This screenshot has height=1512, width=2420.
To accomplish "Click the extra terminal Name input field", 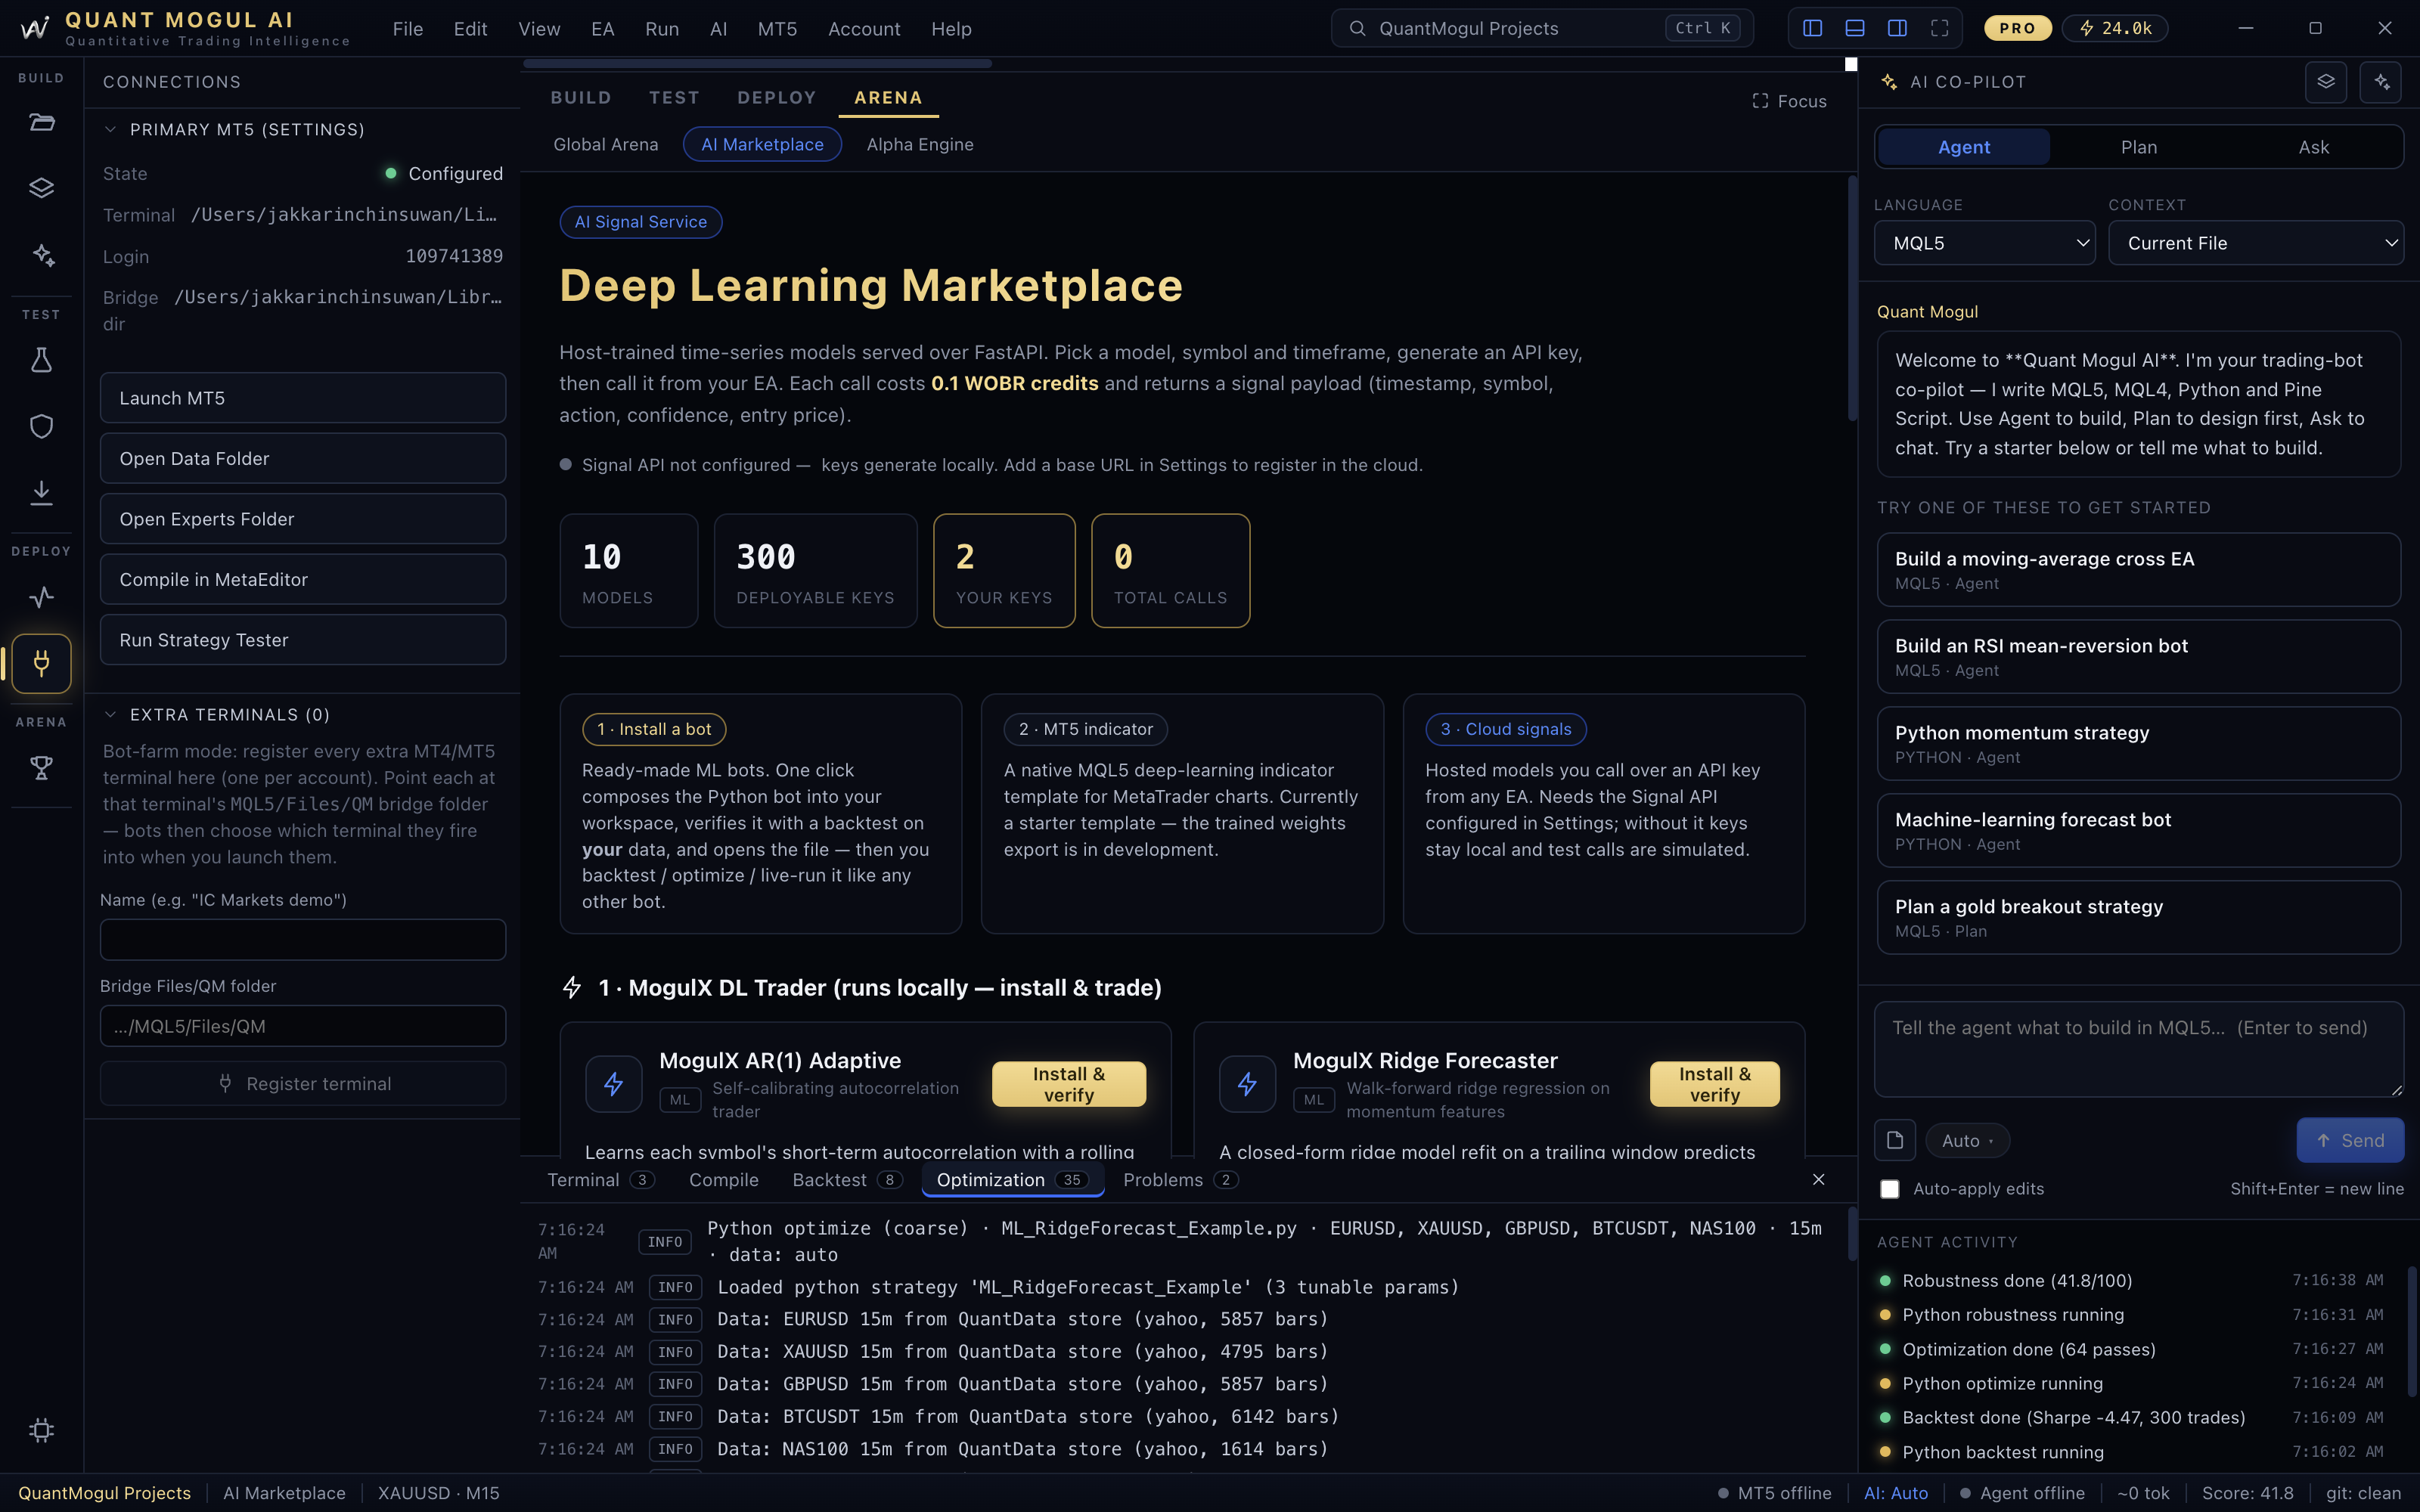I will pos(303,939).
